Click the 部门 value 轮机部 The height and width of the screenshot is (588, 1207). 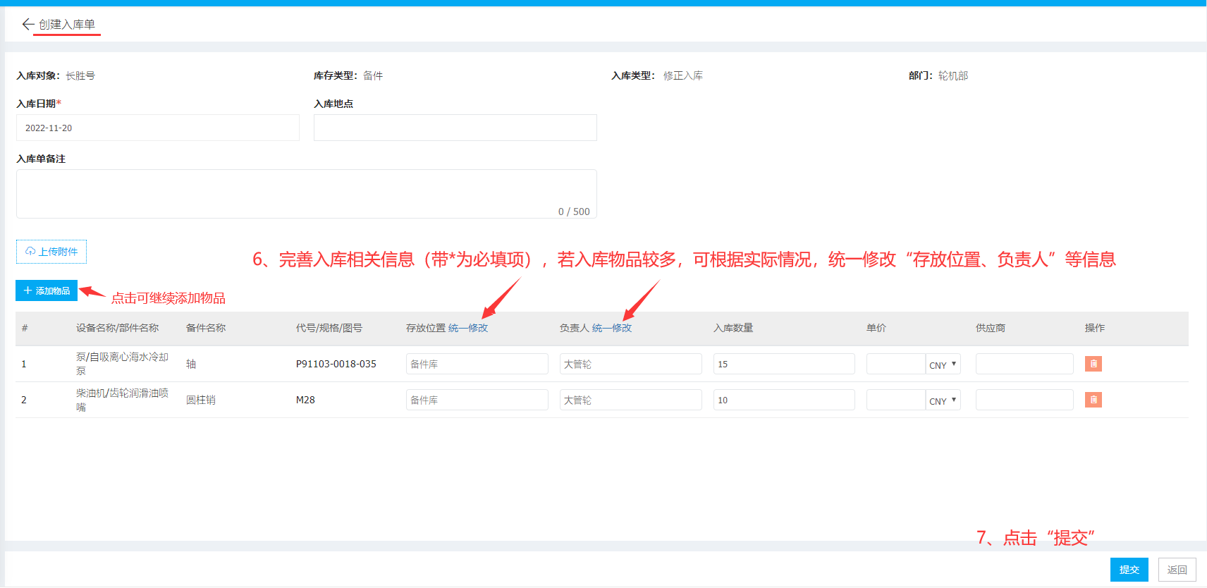pos(953,75)
